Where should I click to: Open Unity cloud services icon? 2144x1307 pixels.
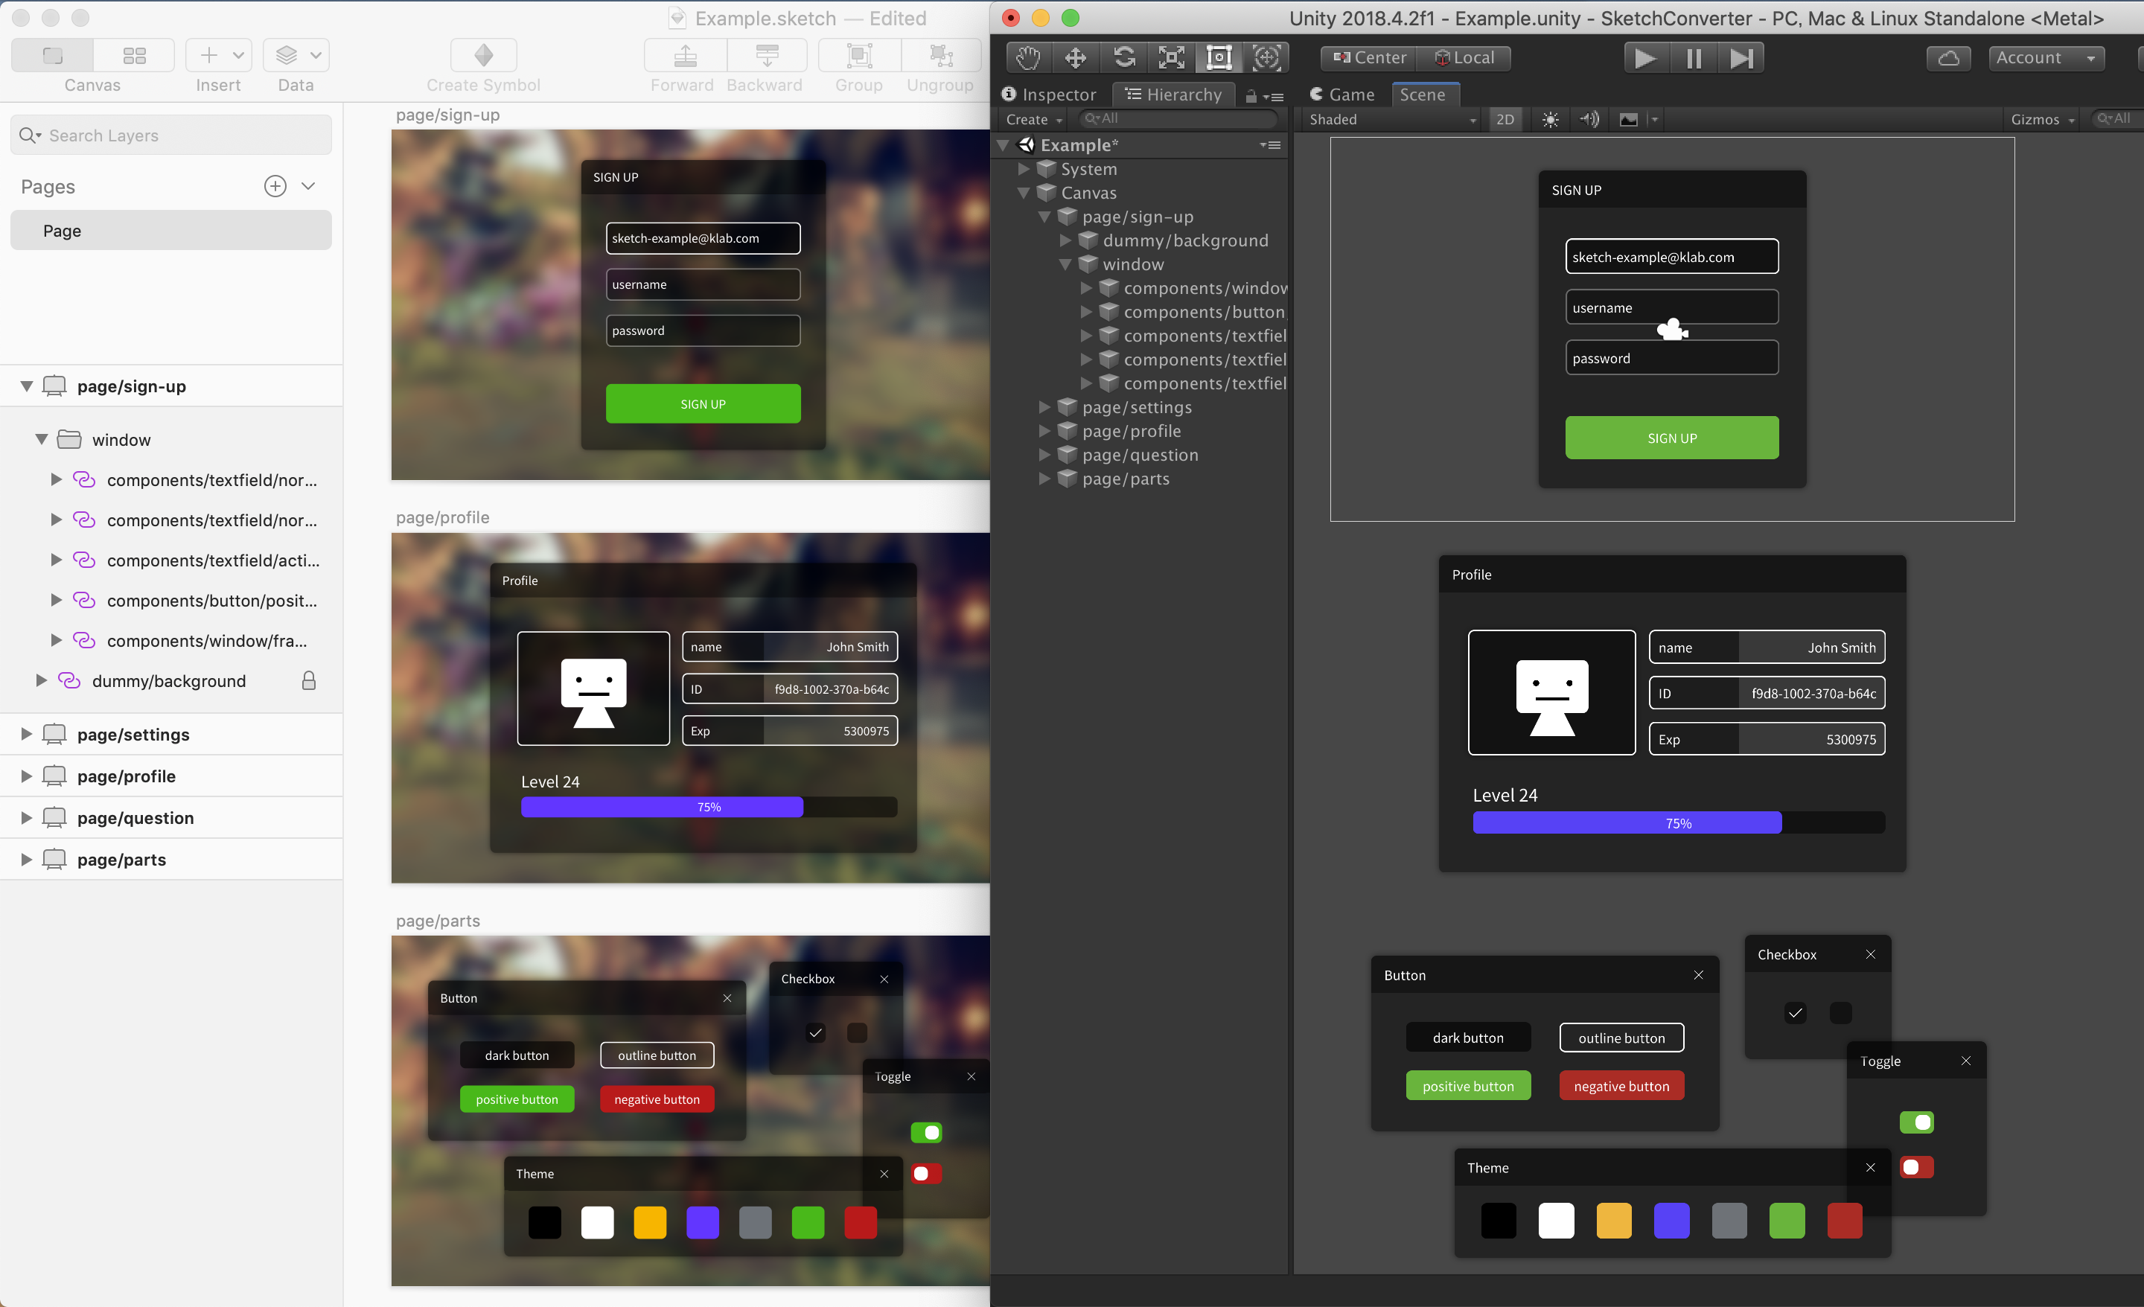pos(1948,57)
